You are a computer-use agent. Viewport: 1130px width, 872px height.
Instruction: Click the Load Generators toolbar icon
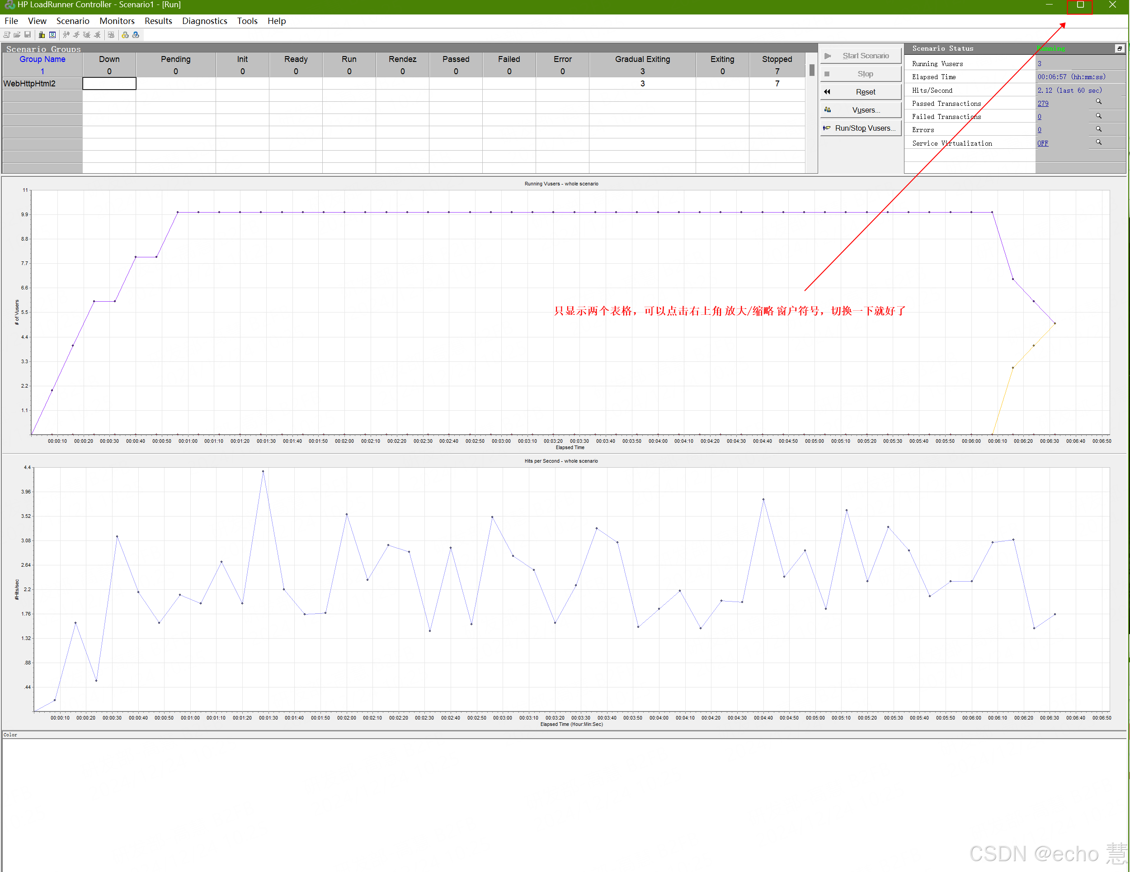pyautogui.click(x=42, y=35)
